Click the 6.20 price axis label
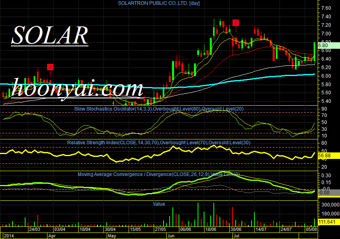This screenshot has height=239, width=340. tap(326, 67)
